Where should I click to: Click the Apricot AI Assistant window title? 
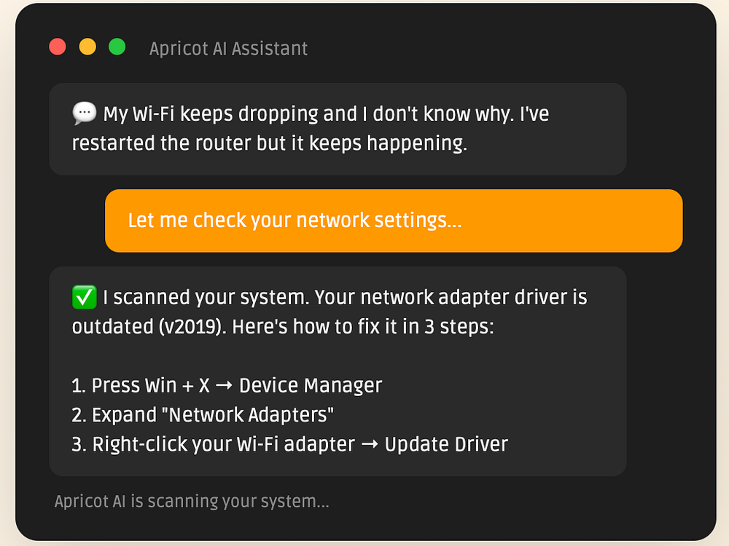click(228, 49)
